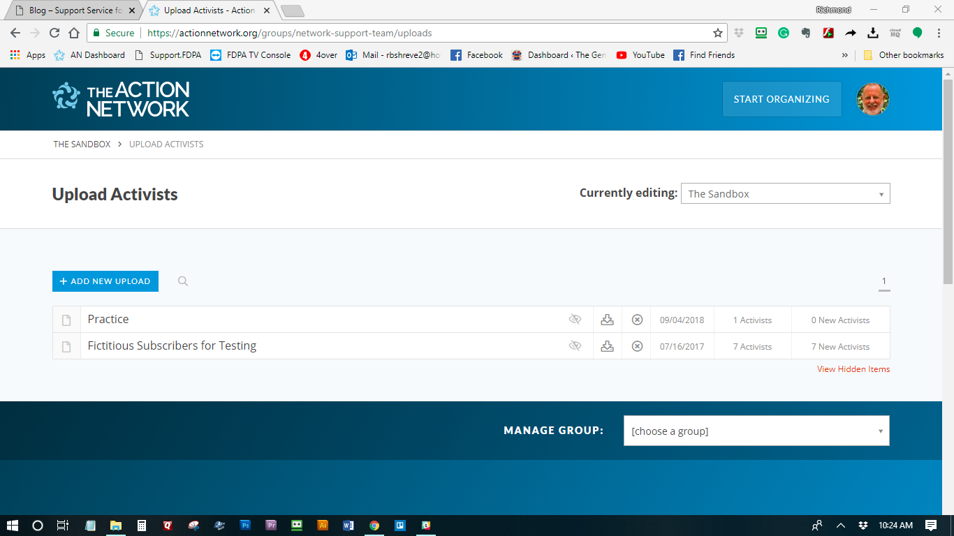
Task: Click the View Hidden Items link
Action: pos(853,369)
